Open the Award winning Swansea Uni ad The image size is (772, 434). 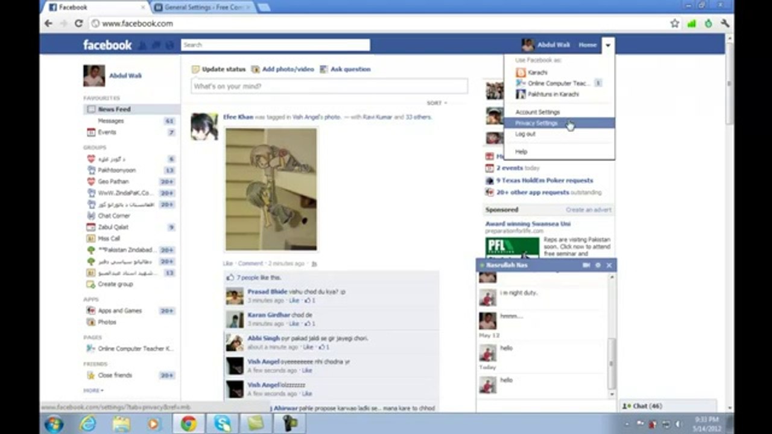pos(528,224)
